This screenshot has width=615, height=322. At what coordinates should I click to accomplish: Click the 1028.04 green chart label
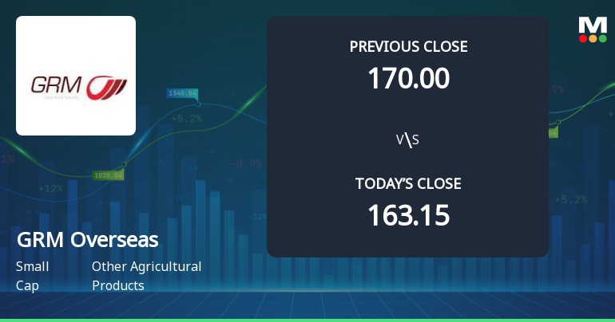tap(108, 175)
